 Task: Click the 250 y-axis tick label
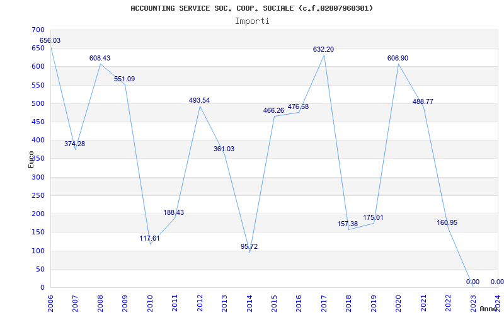pos(38,195)
